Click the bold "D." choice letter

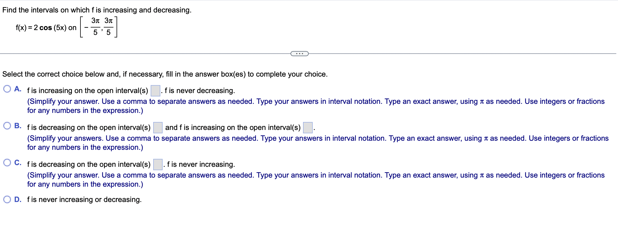18,199
